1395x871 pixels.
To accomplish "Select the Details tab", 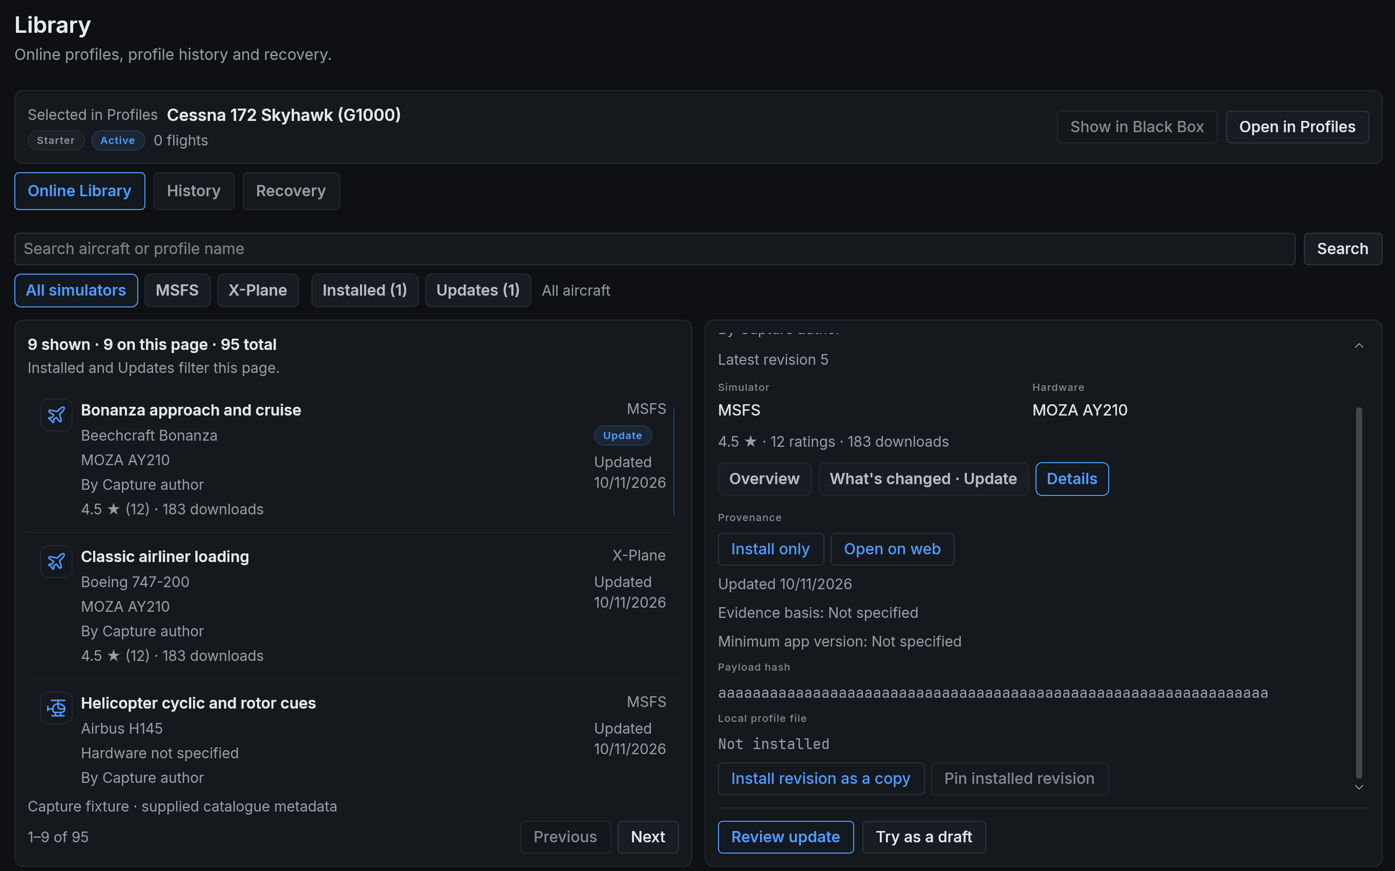I will click(1071, 479).
